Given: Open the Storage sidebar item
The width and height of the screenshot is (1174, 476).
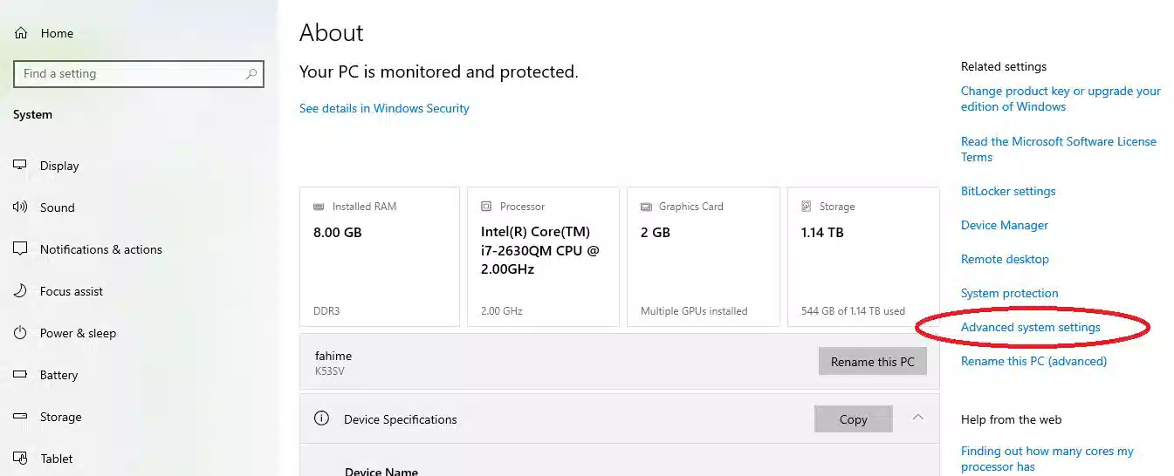Looking at the screenshot, I should pos(60,417).
